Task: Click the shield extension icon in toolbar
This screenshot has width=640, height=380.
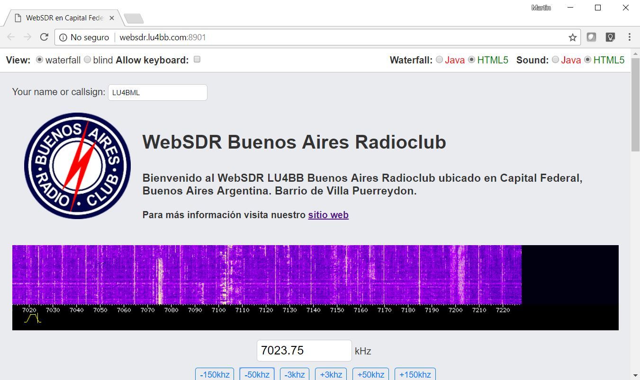Action: coord(591,37)
